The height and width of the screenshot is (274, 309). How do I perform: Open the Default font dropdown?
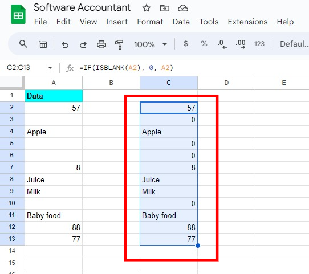coord(294,44)
